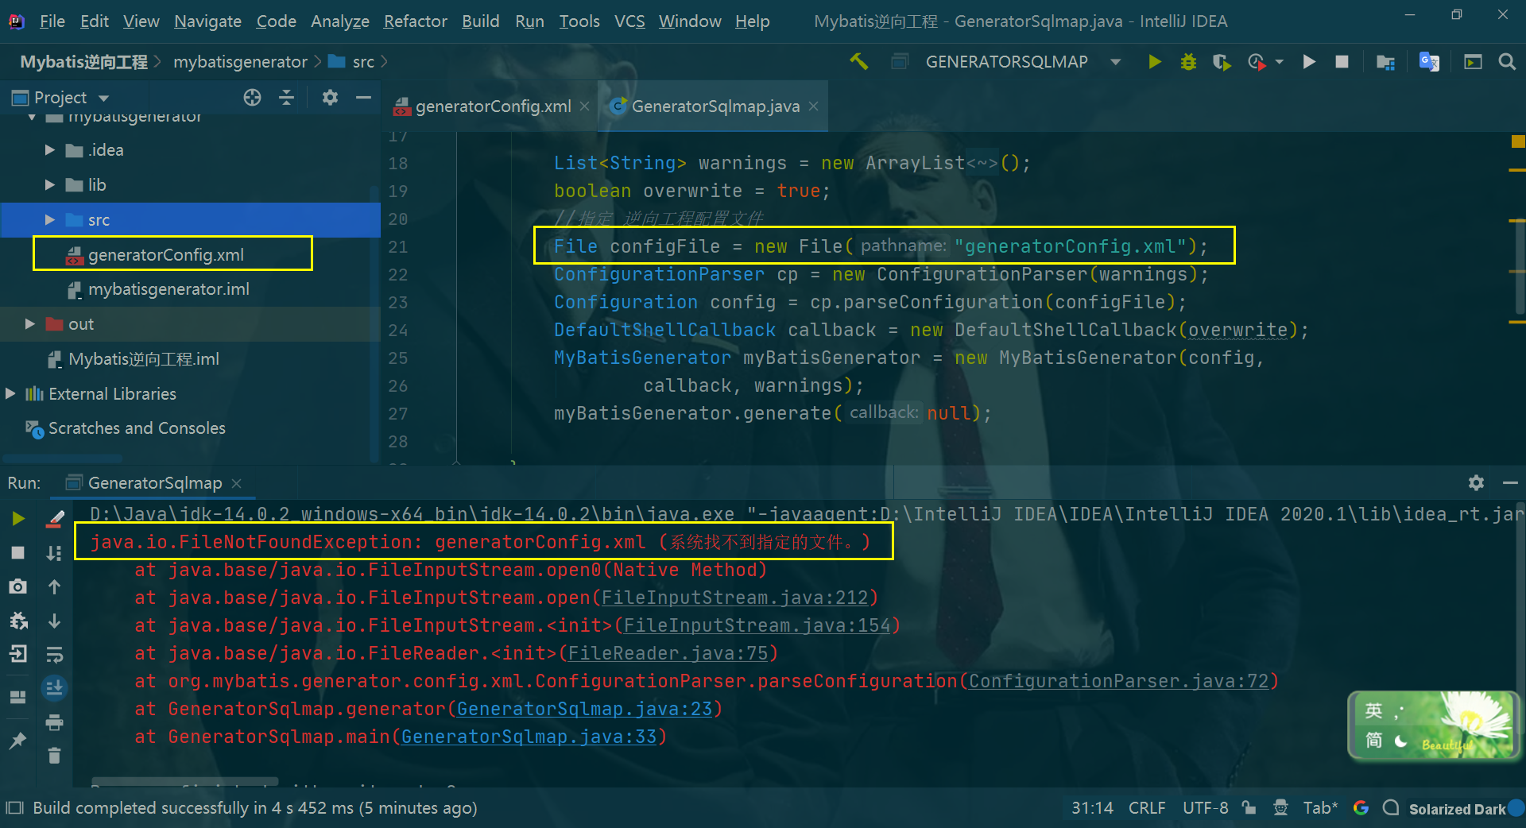
Task: Pin the Run tab
Action: (x=17, y=741)
